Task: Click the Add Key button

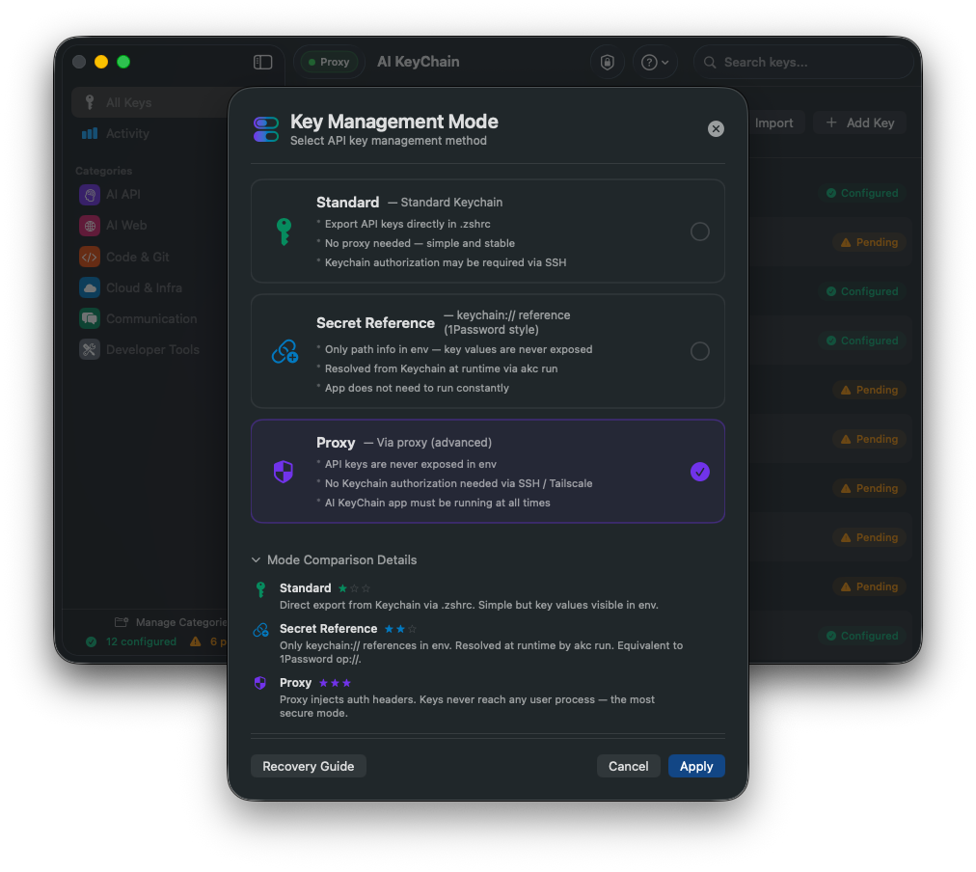Action: coord(859,123)
